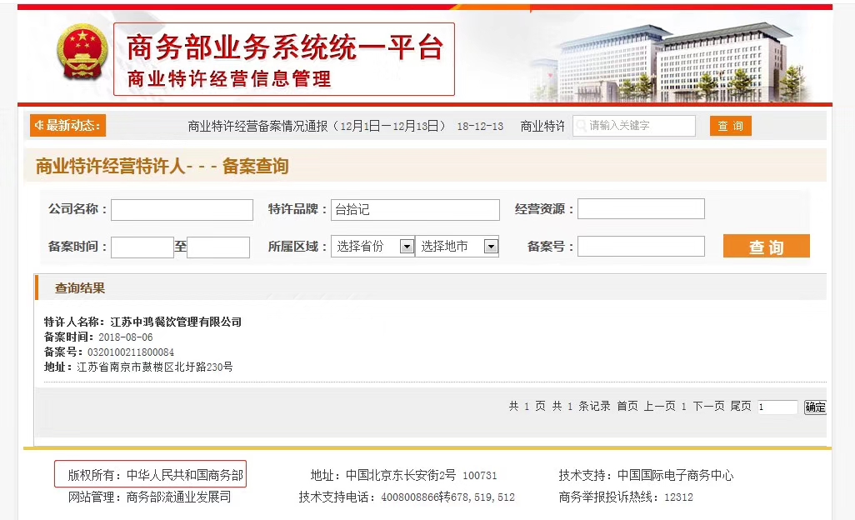Click the 特许品牌 field showing 台拾记
The height and width of the screenshot is (520, 855).
pos(414,209)
